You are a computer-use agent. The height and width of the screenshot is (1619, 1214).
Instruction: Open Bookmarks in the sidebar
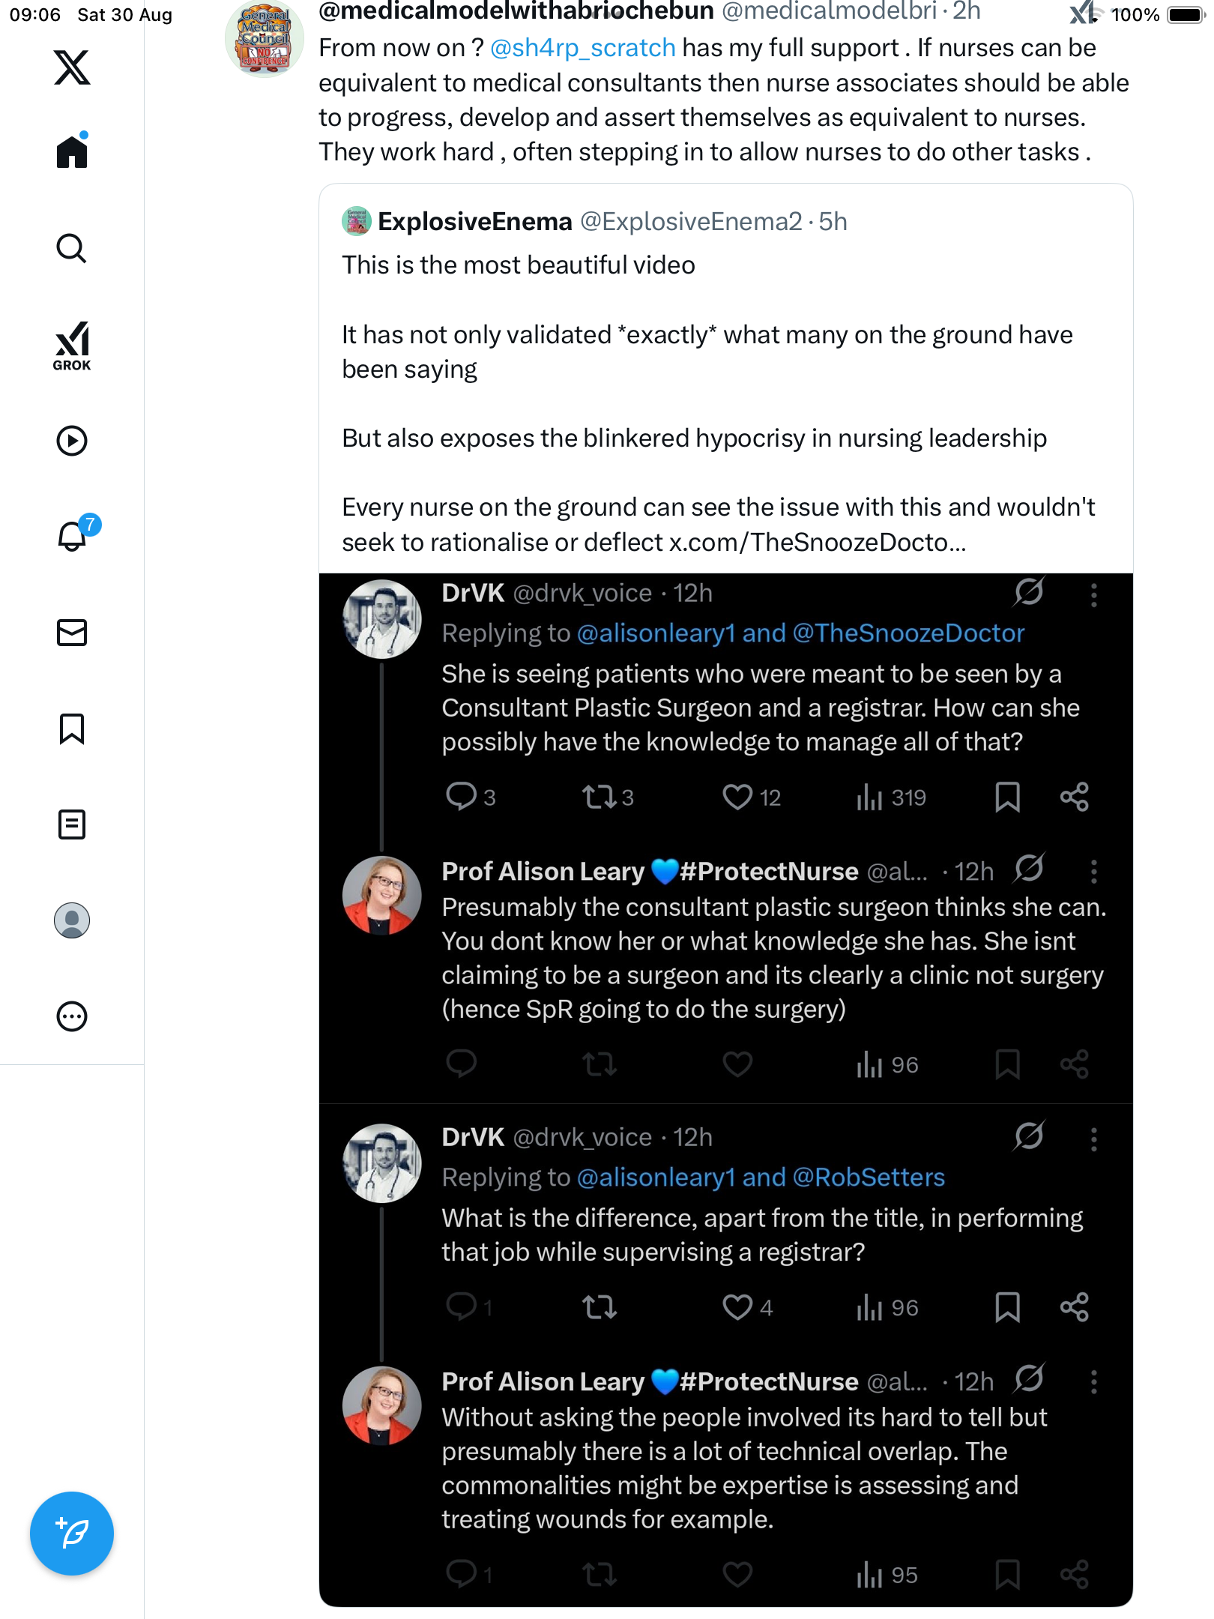pos(72,729)
